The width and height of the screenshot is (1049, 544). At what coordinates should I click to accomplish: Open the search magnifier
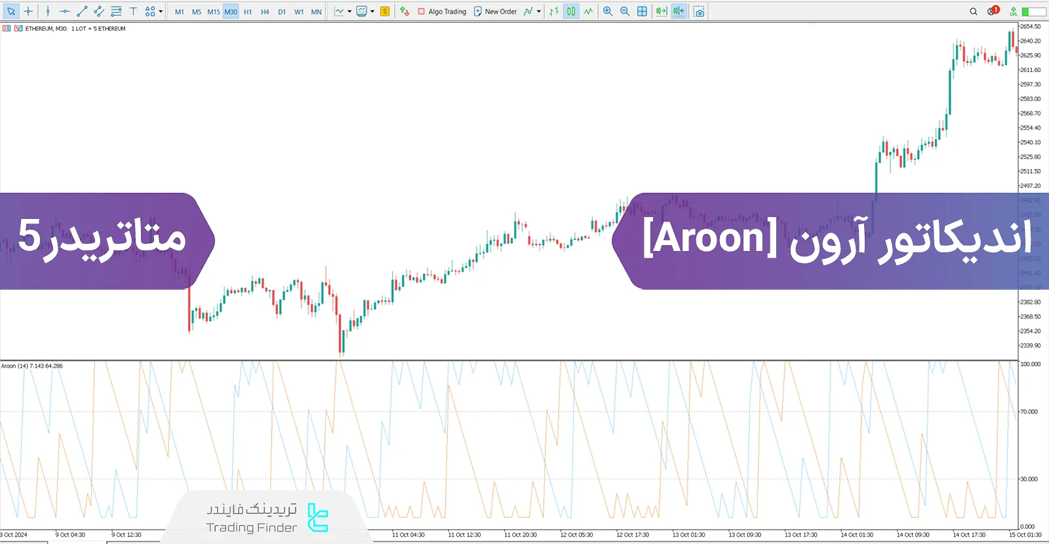point(974,11)
